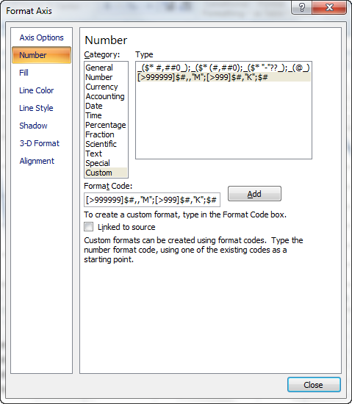Switch to the Alignment section

[x=37, y=161]
